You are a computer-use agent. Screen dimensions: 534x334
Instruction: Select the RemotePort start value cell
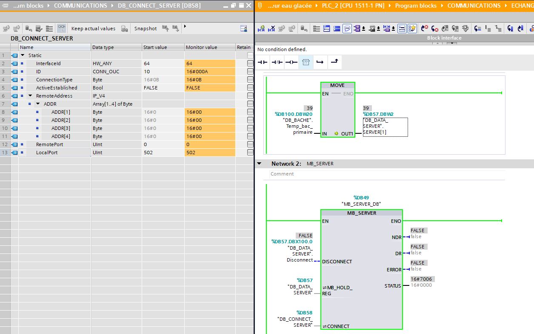tap(163, 144)
